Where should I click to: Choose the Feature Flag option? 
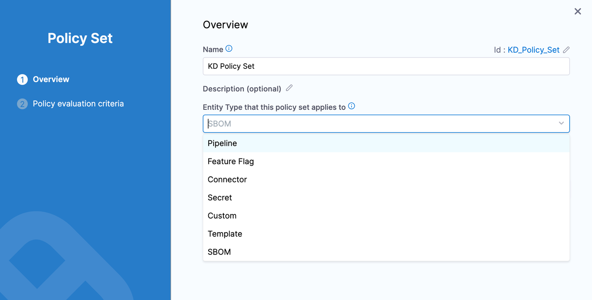pyautogui.click(x=231, y=162)
